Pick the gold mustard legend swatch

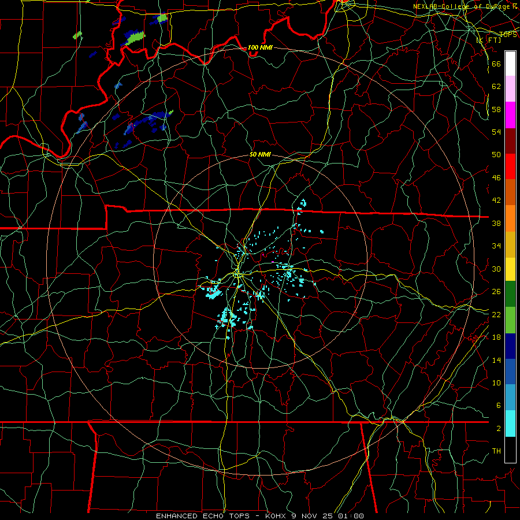pos(510,244)
